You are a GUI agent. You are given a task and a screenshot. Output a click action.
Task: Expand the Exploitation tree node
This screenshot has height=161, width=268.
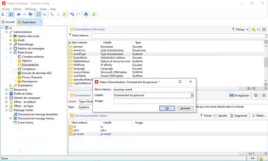(x=11, y=85)
